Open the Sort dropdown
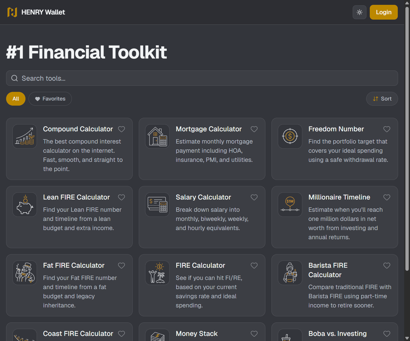 point(382,99)
